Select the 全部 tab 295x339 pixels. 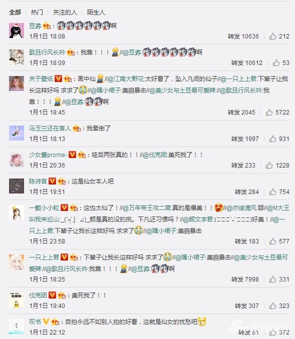click(x=15, y=12)
